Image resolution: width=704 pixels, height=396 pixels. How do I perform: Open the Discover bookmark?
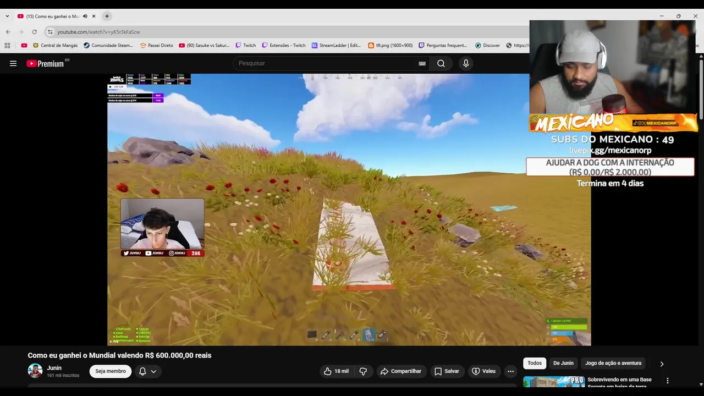487,46
